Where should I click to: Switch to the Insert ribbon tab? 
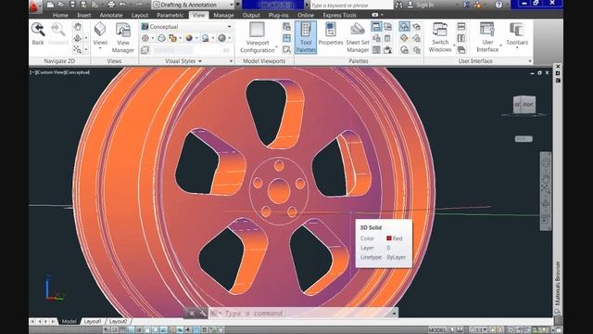tap(84, 15)
